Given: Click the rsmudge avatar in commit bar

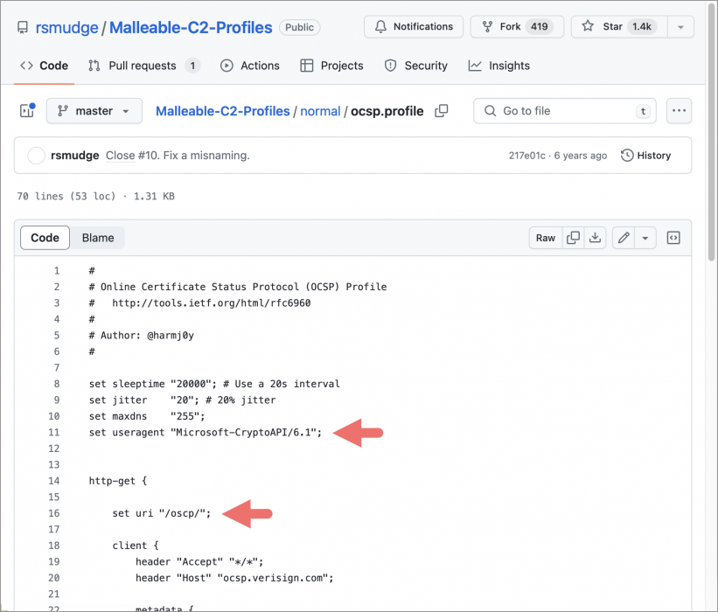Looking at the screenshot, I should pos(37,156).
